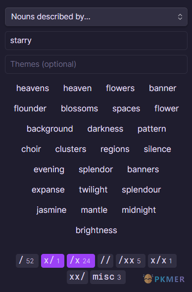The height and width of the screenshot is (292, 192).
Task: Pick the word 'brightness'
Action: coord(96,230)
